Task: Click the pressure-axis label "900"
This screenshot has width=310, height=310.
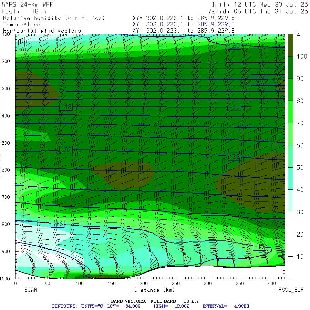Action: point(6,251)
